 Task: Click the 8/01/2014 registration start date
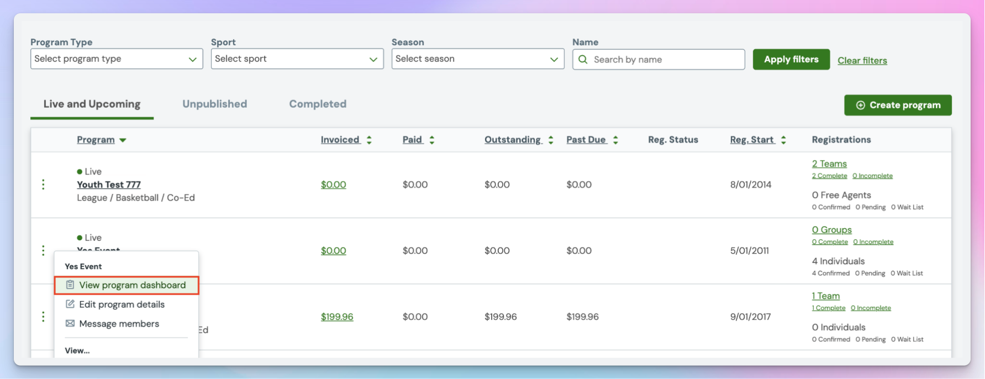pos(751,185)
